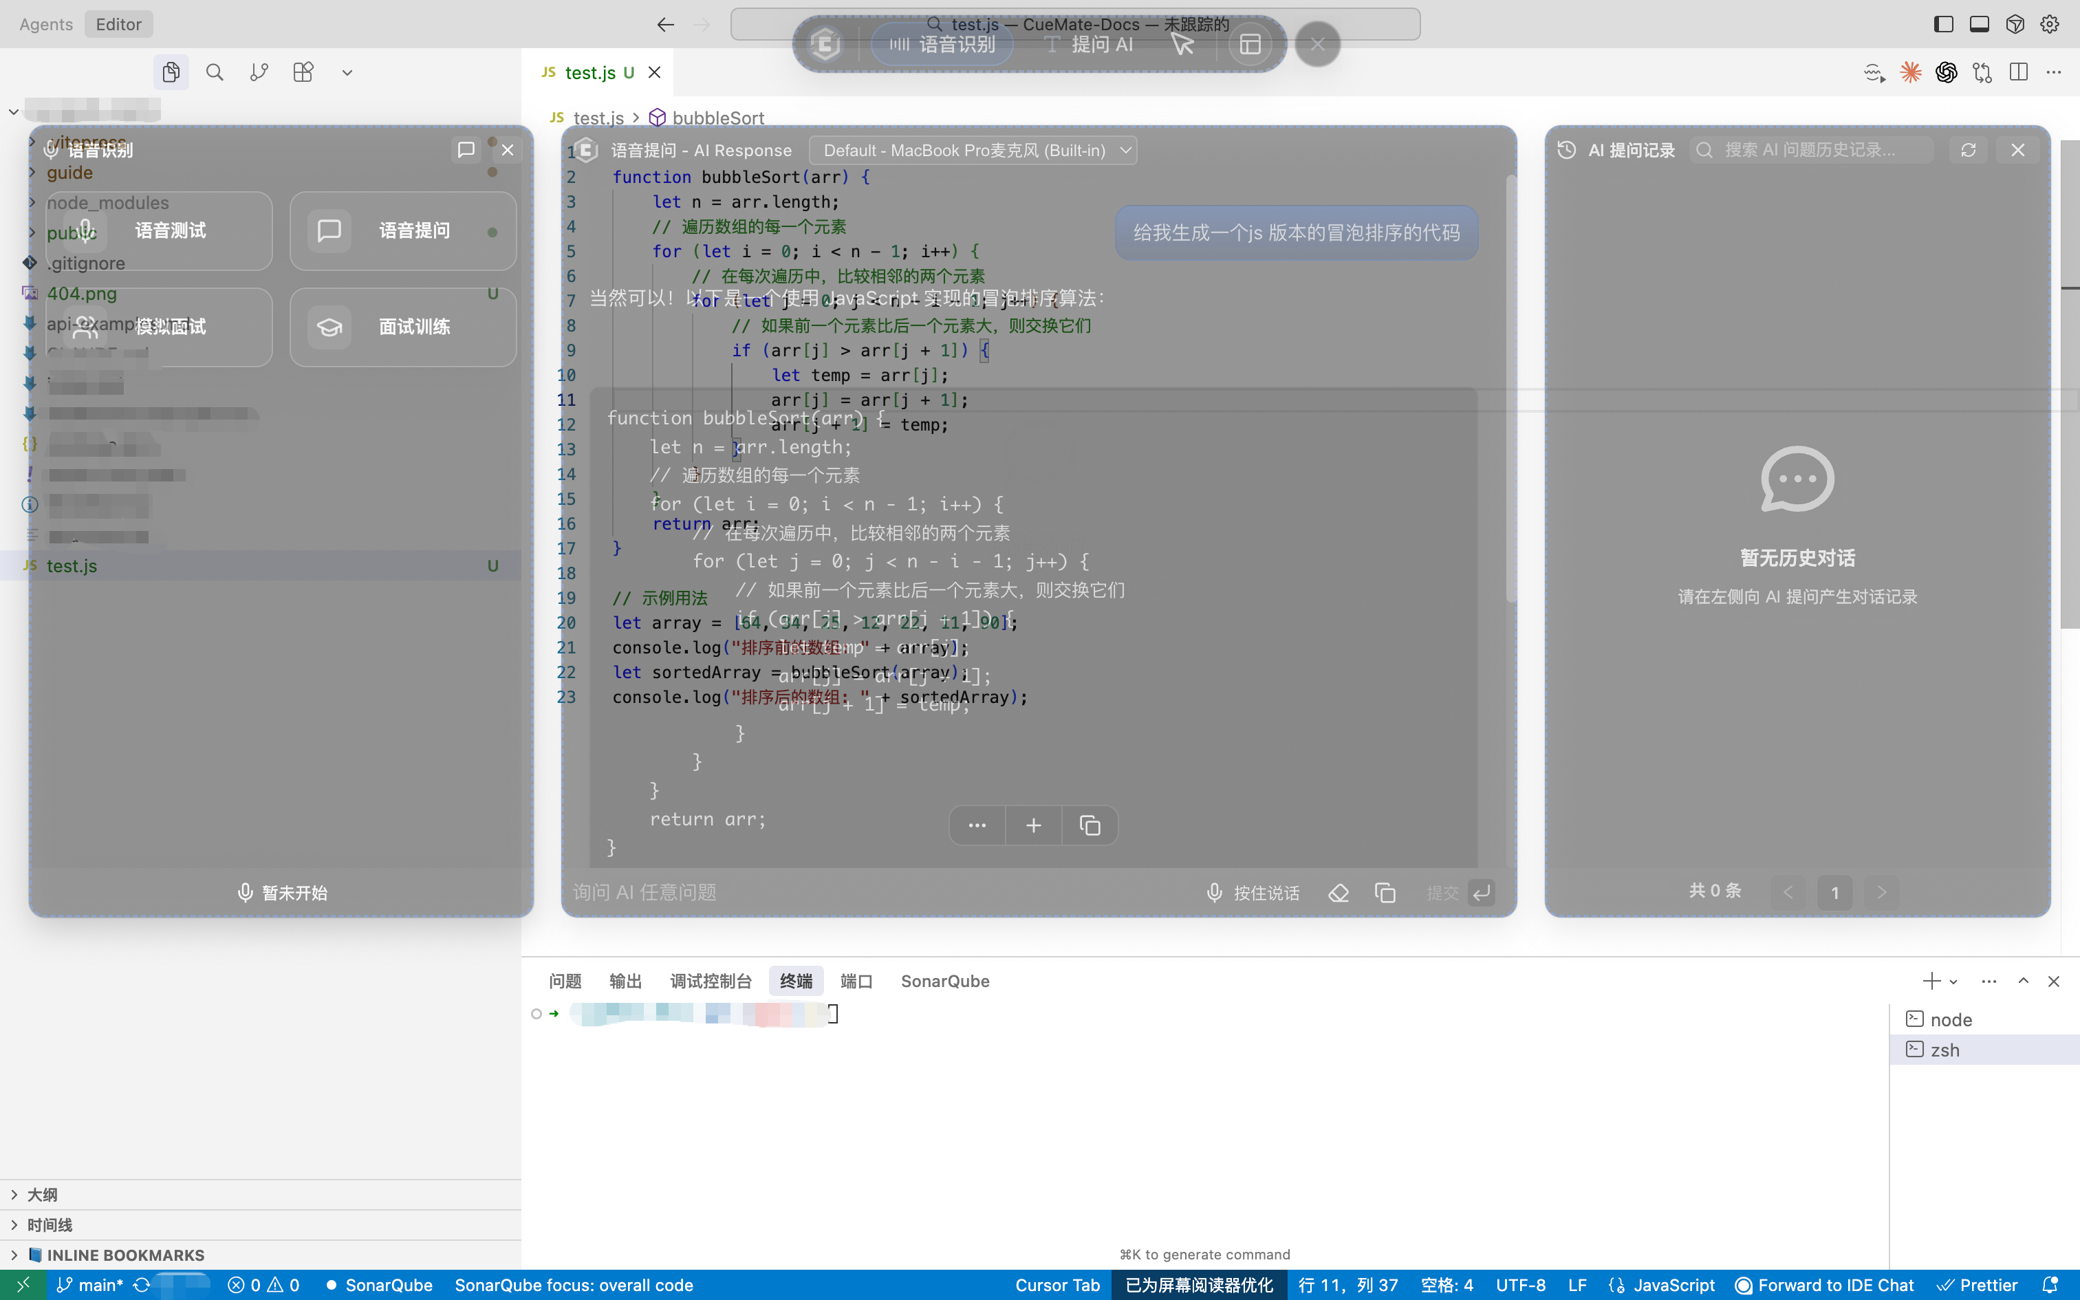
Task: Toggle the primary sidebar layout icon
Action: coord(1943,24)
